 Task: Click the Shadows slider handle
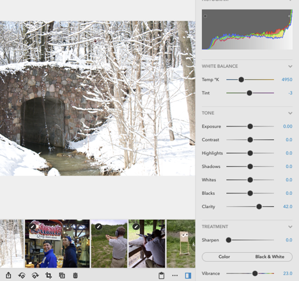pos(250,167)
